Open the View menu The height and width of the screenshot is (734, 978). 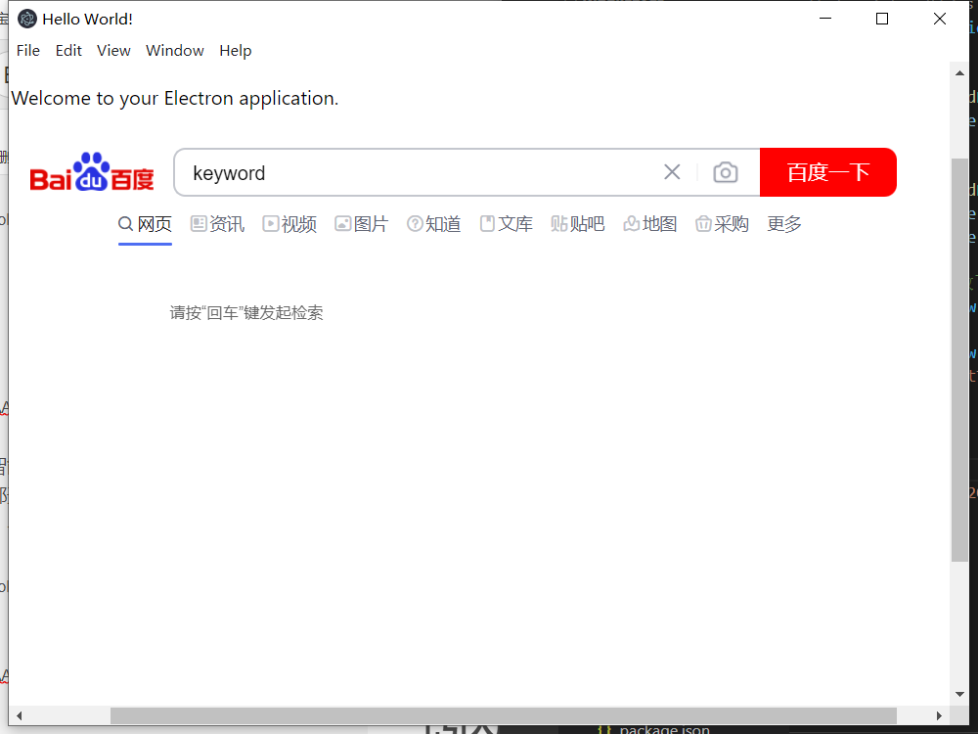[x=113, y=51]
